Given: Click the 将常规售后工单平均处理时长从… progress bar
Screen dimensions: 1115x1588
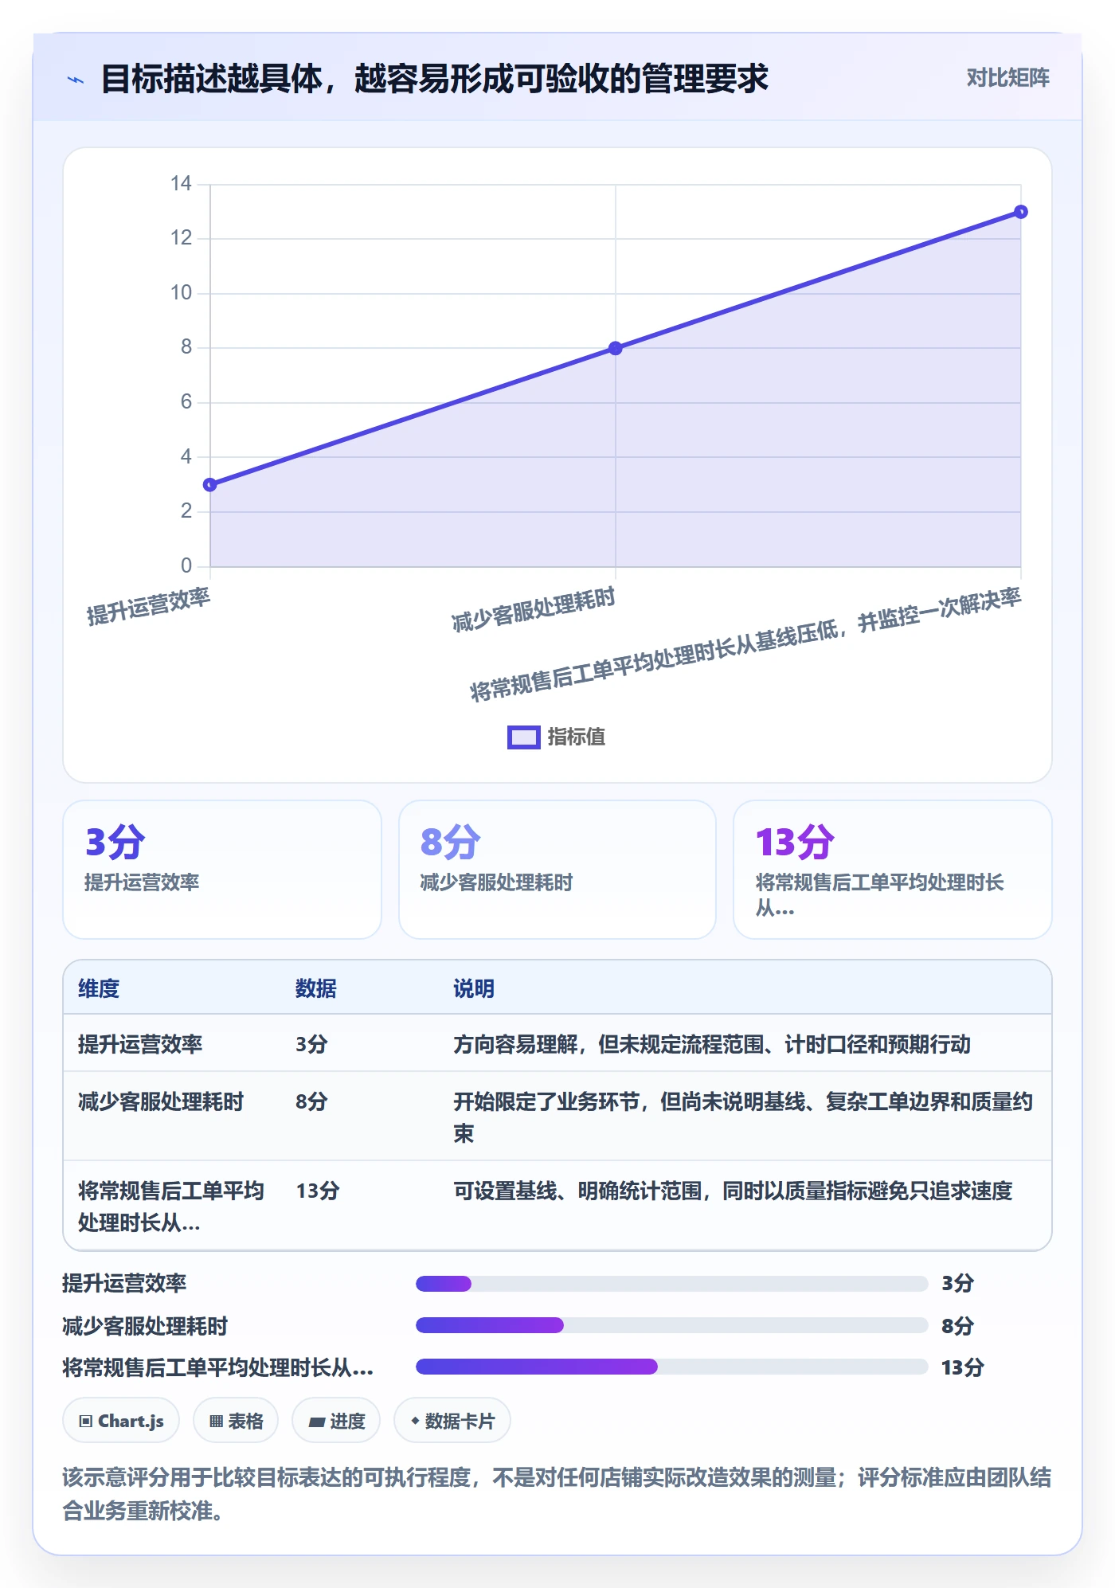Looking at the screenshot, I should click(672, 1367).
